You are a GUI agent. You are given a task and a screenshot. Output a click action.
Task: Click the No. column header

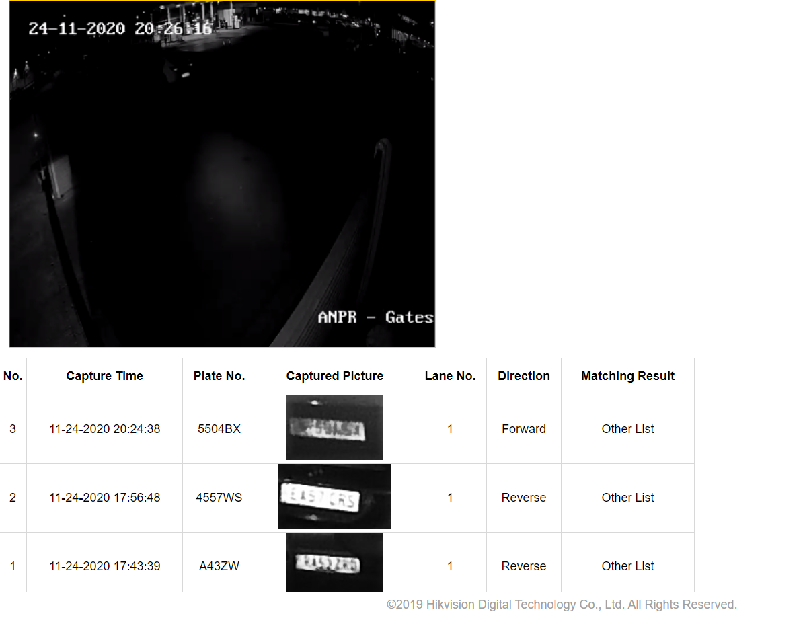pyautogui.click(x=13, y=376)
